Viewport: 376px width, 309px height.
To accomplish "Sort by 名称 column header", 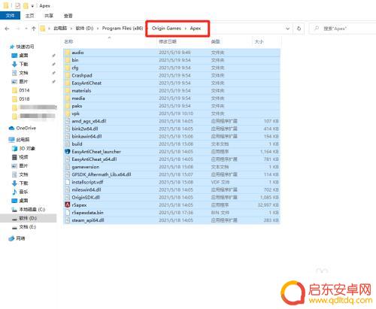I will (x=68, y=41).
